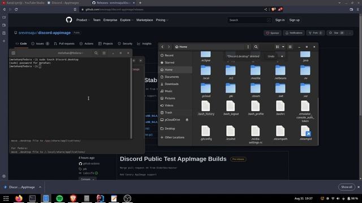Screen dimensions: 362x203
Task: Open search in the terminal window
Action: [x=96, y=53]
